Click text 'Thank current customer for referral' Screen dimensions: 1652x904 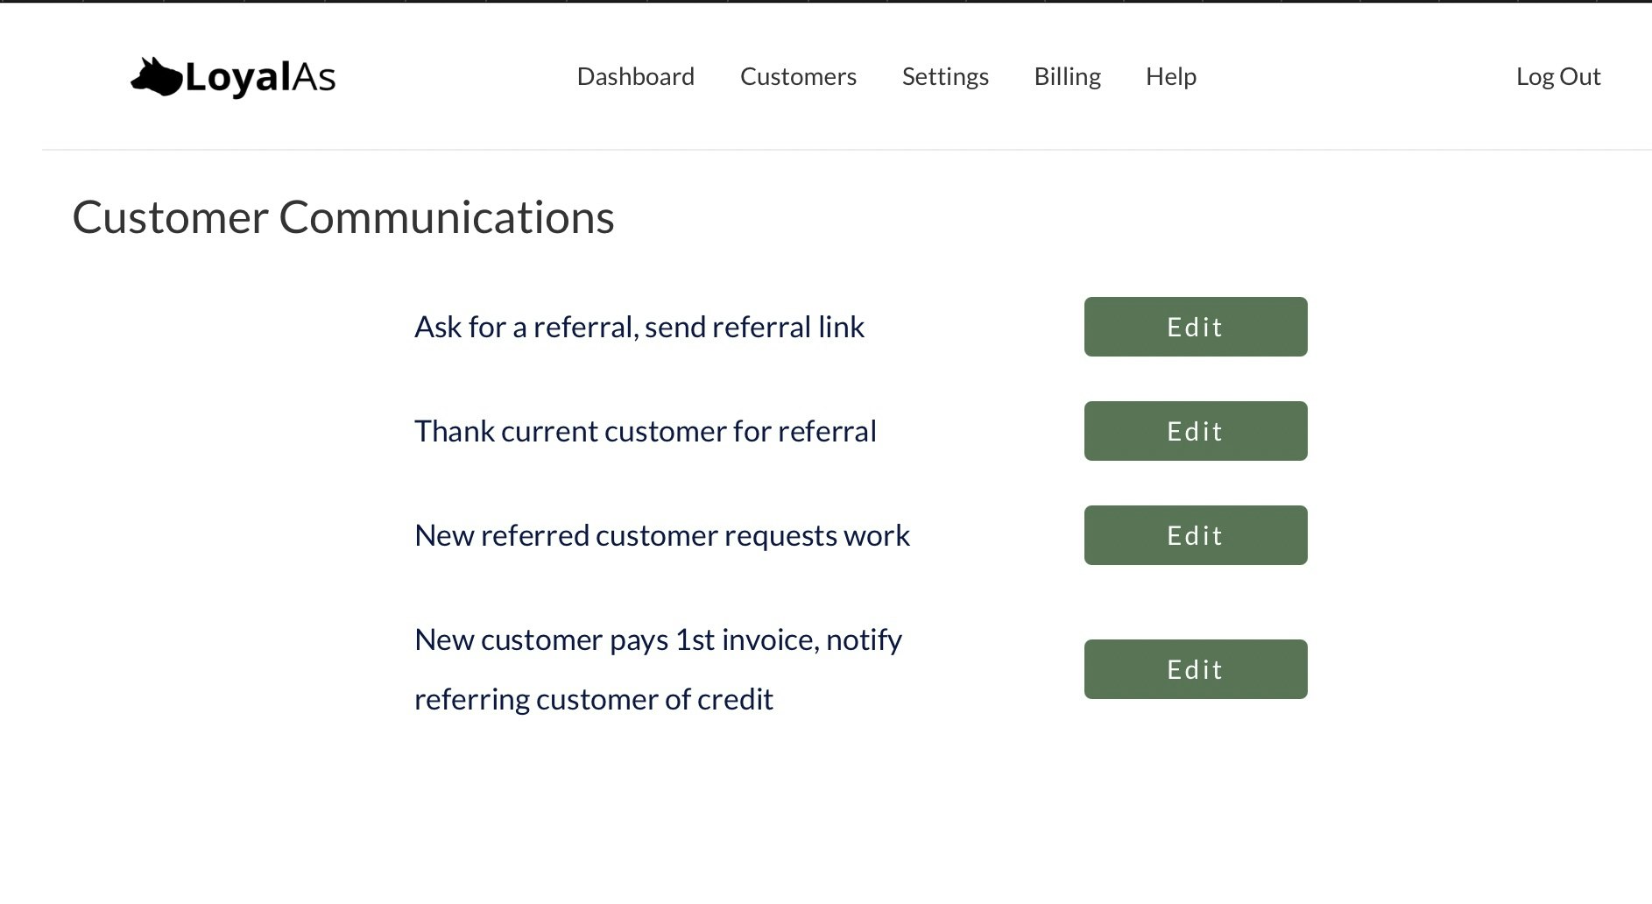pos(646,431)
